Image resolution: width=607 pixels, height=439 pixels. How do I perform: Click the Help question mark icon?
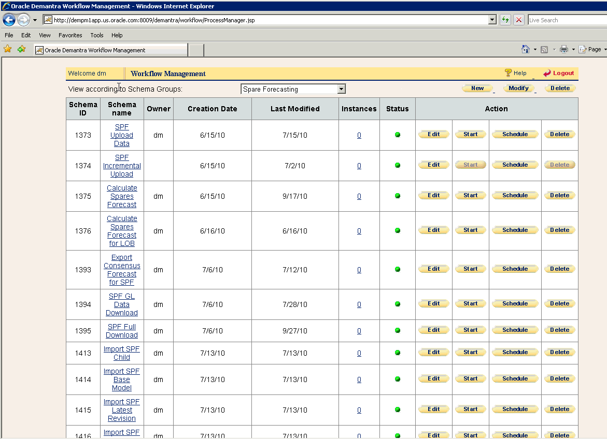[x=509, y=72]
